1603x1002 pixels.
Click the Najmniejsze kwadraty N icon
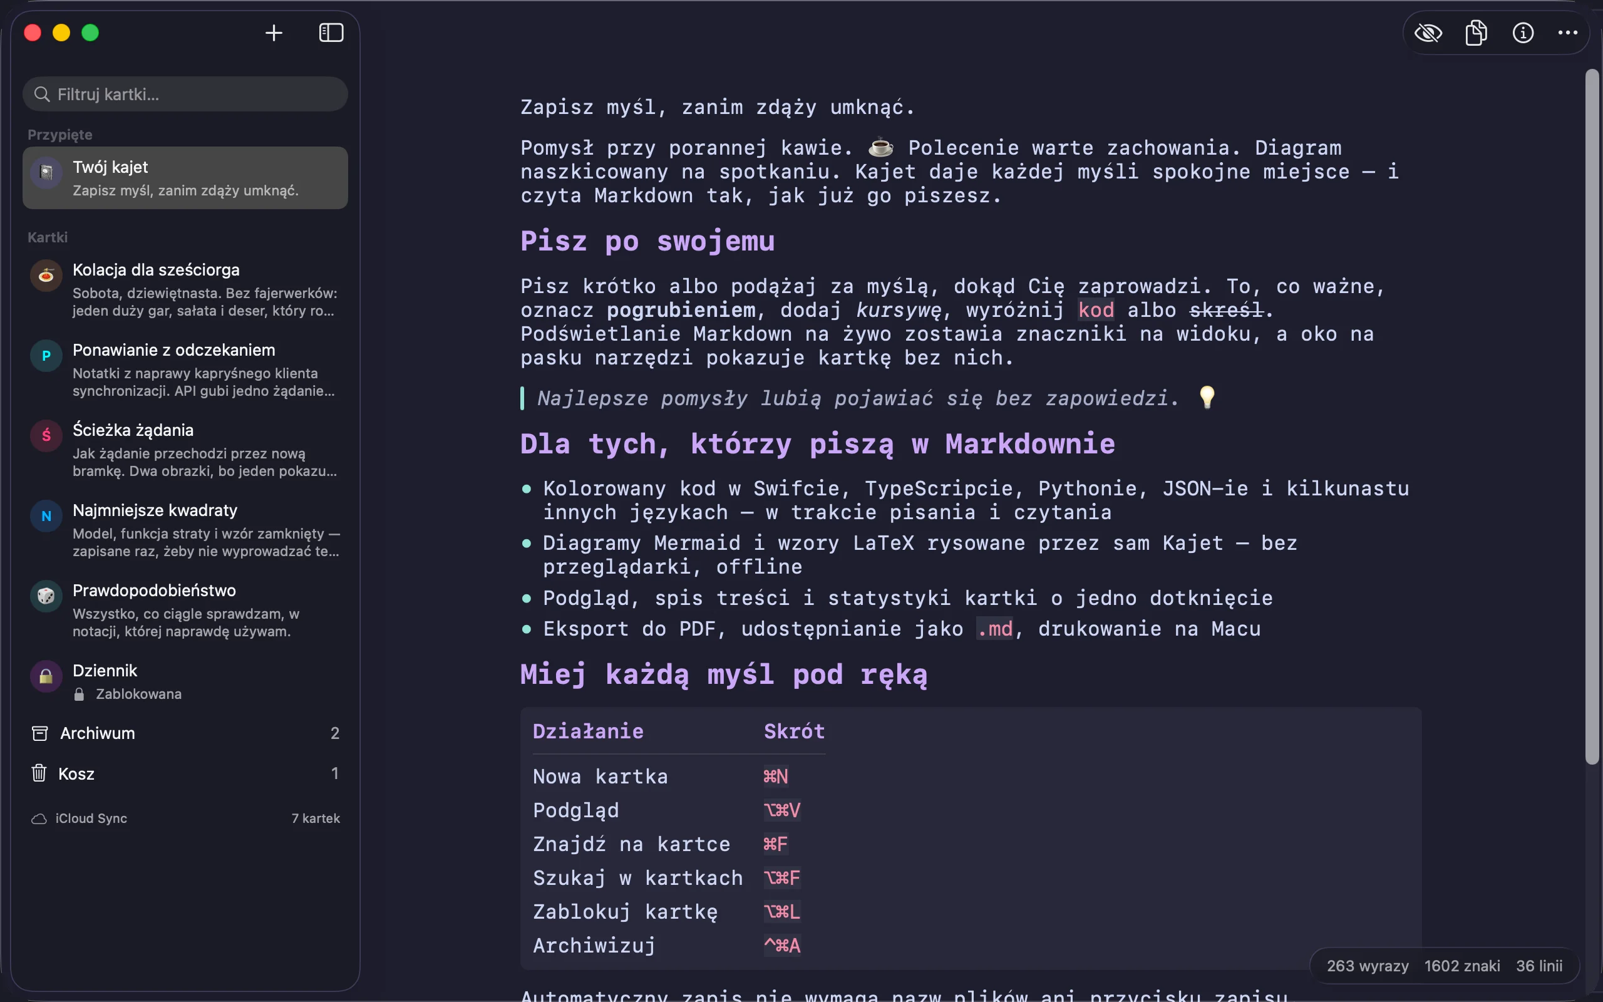[x=46, y=516]
